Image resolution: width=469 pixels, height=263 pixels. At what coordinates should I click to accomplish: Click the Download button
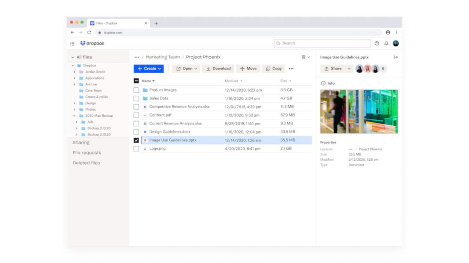coord(218,69)
